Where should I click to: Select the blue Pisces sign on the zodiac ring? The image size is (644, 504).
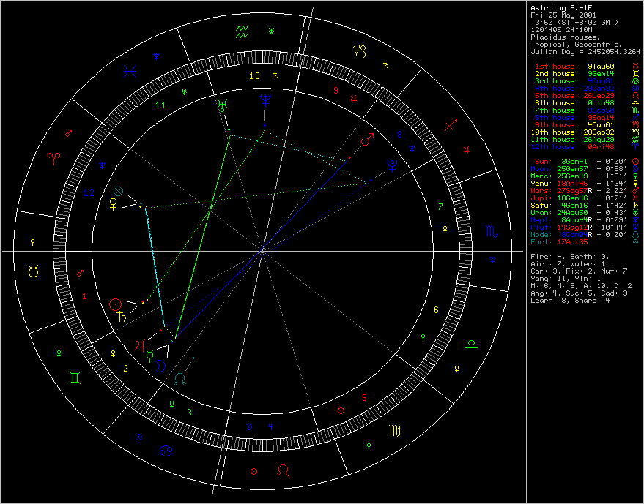point(132,71)
